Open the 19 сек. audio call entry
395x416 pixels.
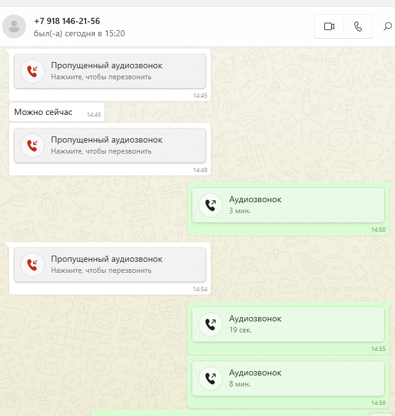[x=288, y=324]
